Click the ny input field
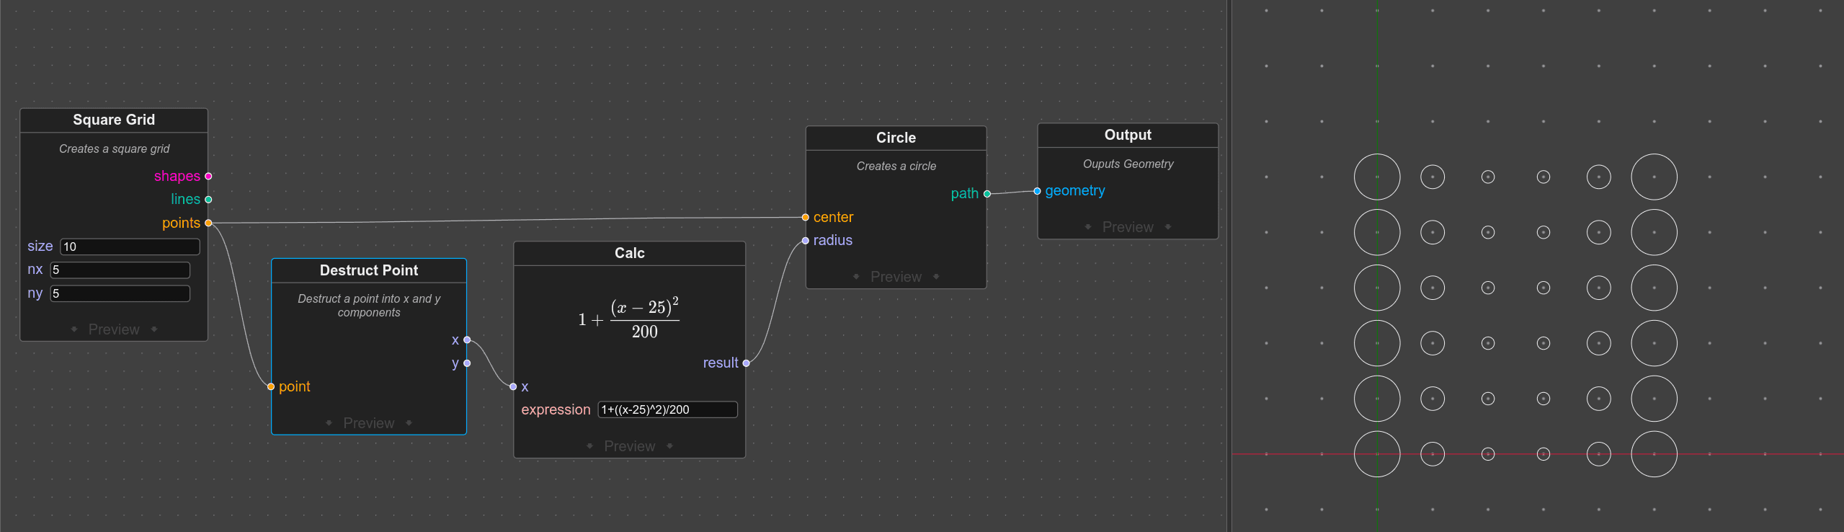1844x532 pixels. coord(120,293)
